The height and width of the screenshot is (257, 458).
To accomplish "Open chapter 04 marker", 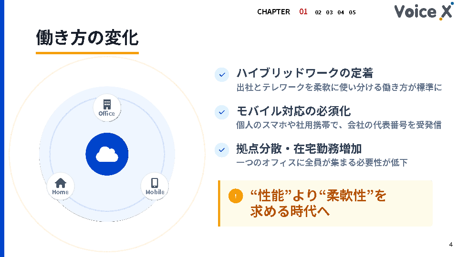I will pyautogui.click(x=341, y=12).
